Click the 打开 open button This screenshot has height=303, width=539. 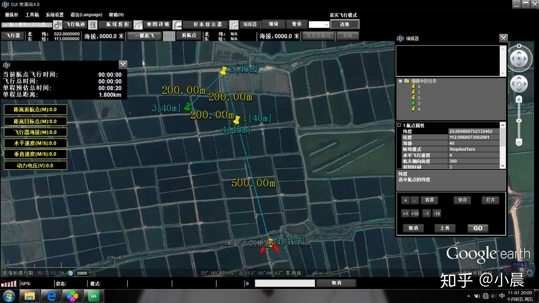click(490, 200)
